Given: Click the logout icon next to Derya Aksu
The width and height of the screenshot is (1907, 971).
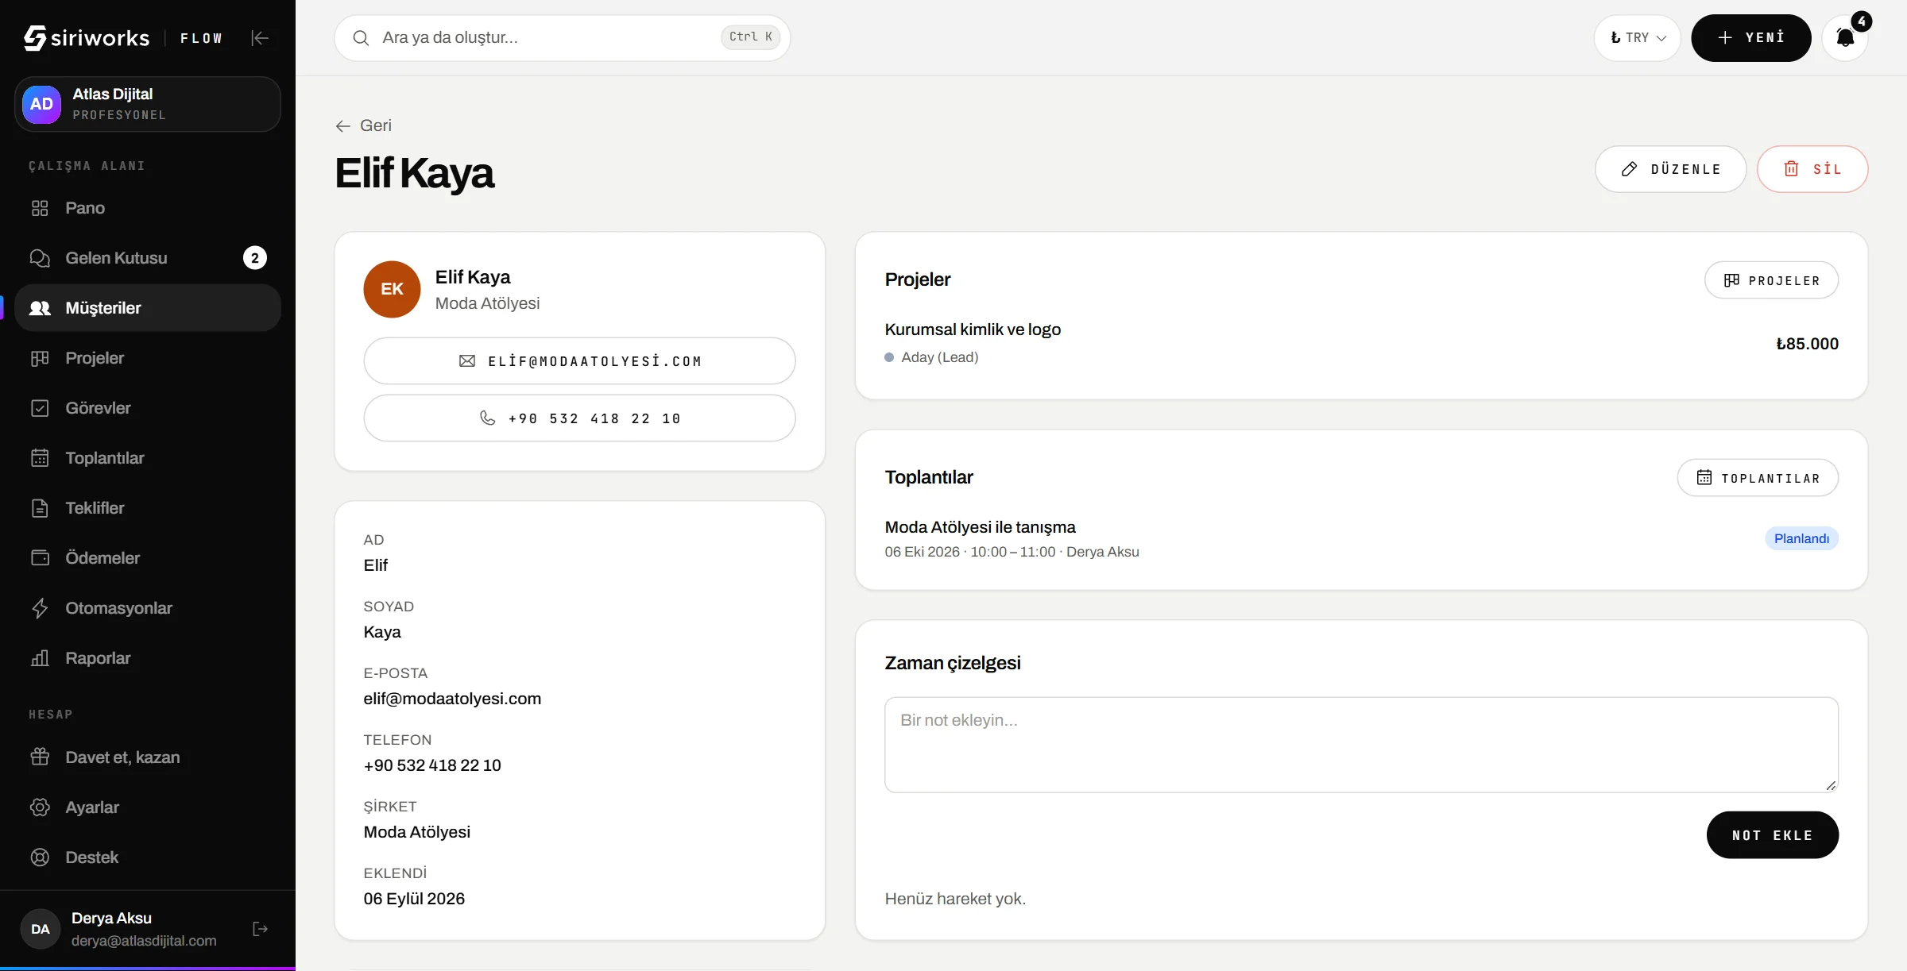Looking at the screenshot, I should tap(260, 929).
